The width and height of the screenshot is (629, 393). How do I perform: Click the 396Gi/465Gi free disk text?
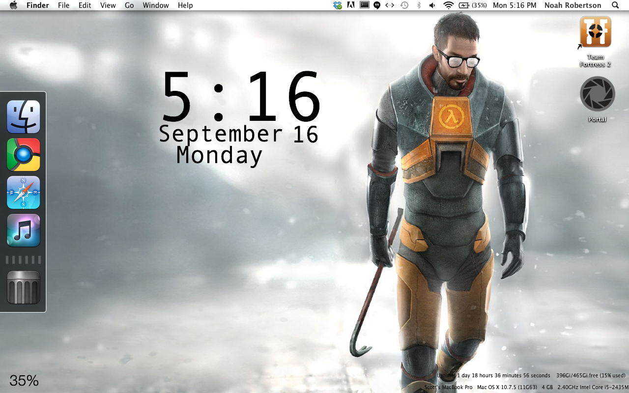tap(591, 376)
